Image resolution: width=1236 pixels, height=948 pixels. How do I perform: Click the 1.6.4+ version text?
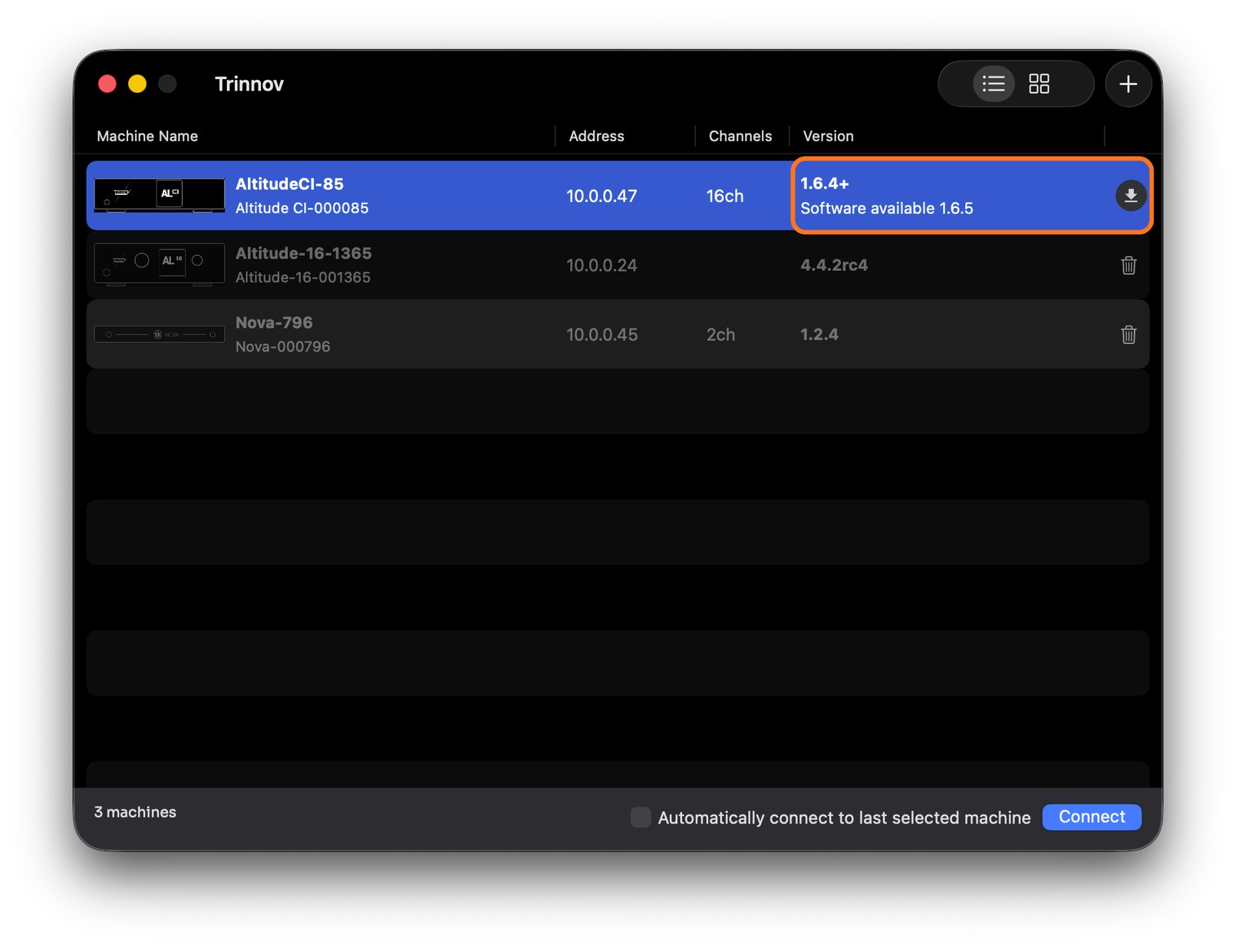[x=824, y=183]
